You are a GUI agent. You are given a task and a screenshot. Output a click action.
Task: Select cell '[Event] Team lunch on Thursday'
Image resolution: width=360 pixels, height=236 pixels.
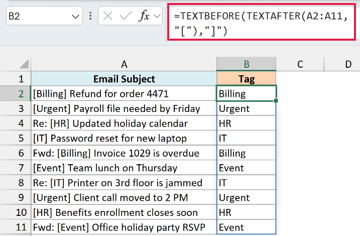point(124,168)
